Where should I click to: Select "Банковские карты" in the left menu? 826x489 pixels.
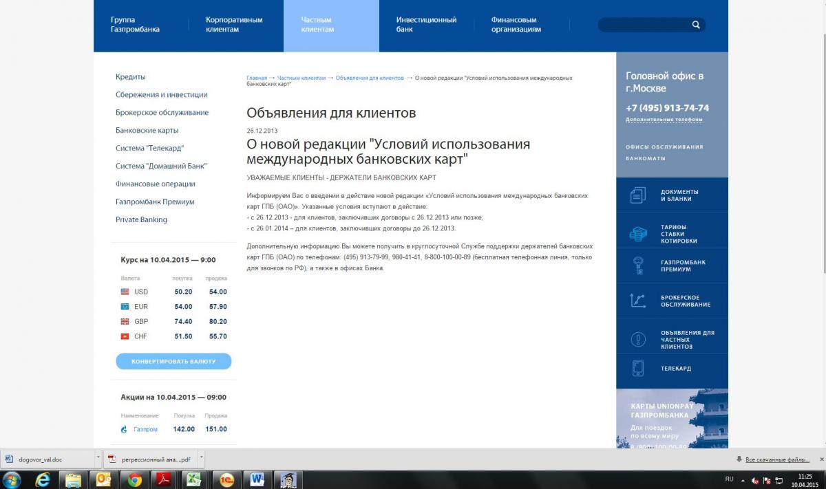[x=147, y=130]
